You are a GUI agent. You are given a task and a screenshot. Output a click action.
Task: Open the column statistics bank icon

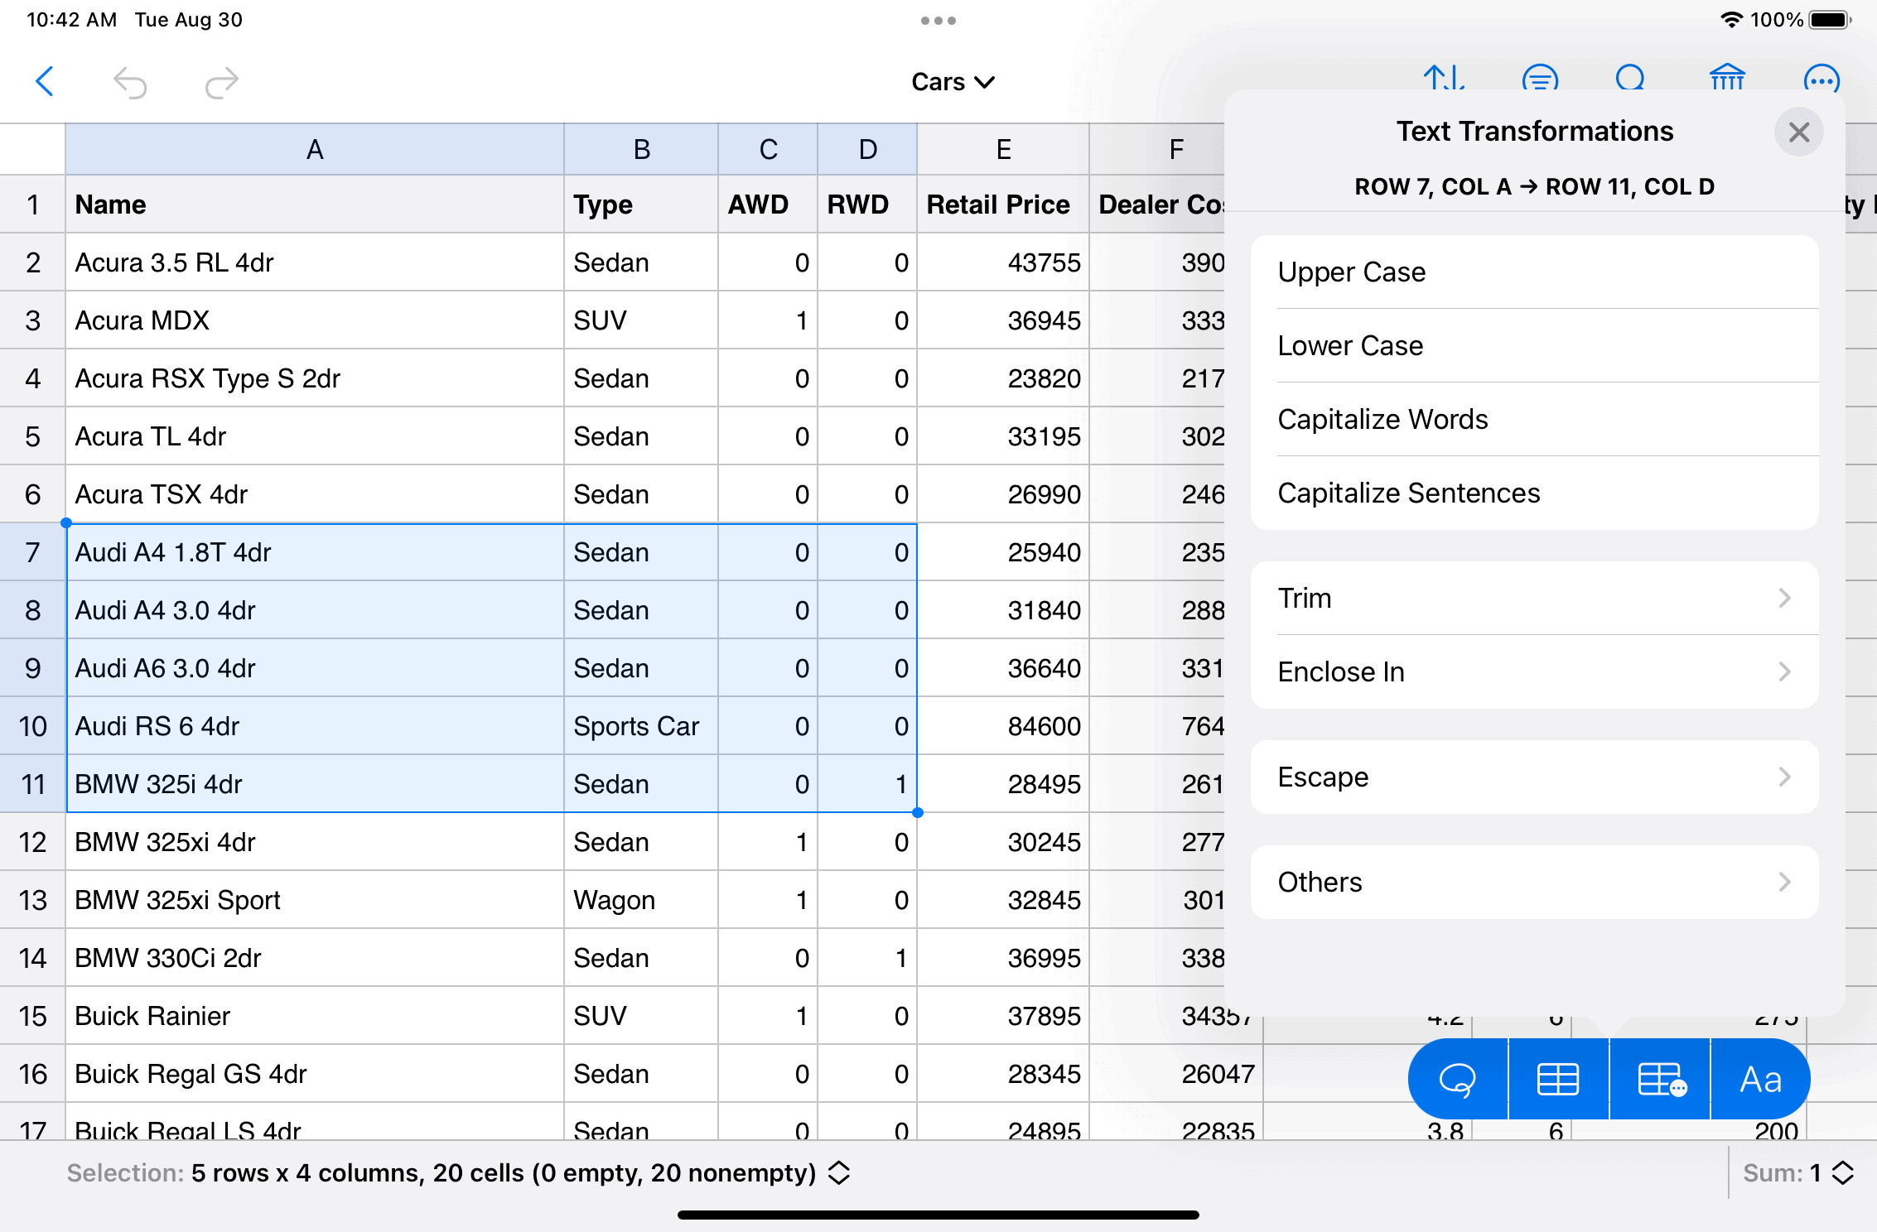point(1727,78)
